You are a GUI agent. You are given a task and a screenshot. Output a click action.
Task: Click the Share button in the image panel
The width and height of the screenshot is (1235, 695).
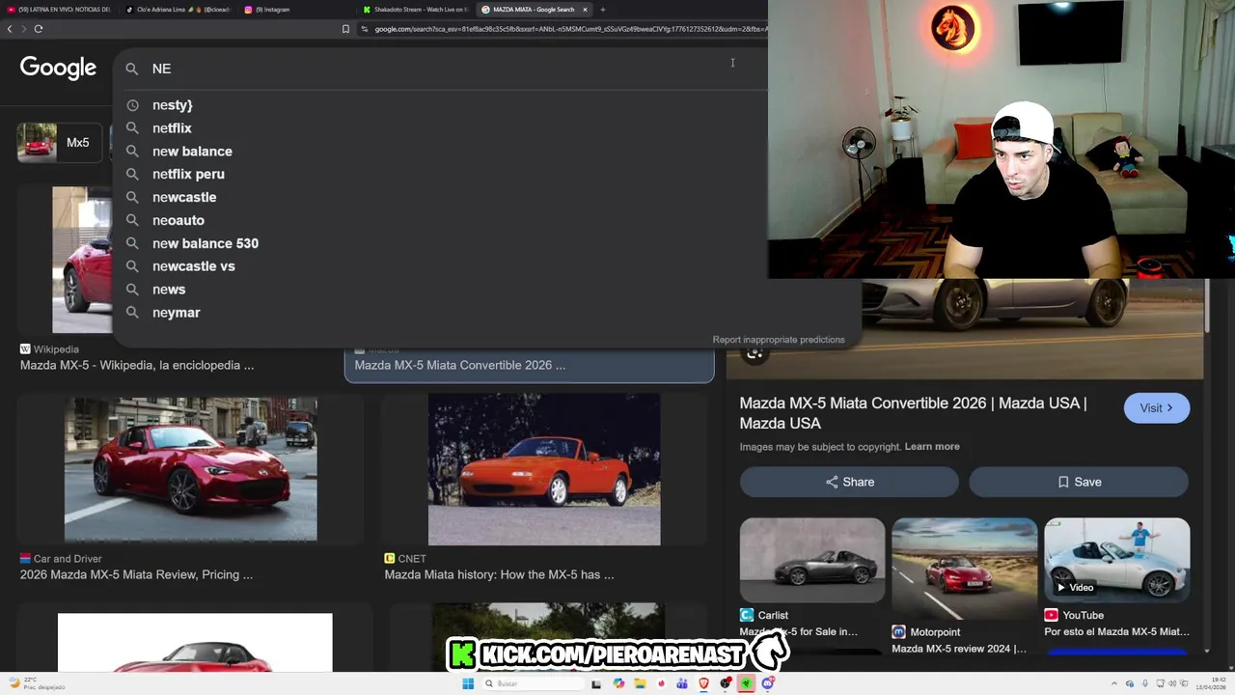[849, 482]
